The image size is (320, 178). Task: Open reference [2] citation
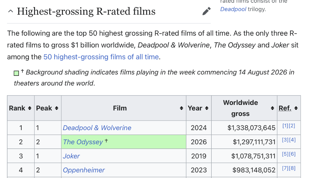(292, 126)
